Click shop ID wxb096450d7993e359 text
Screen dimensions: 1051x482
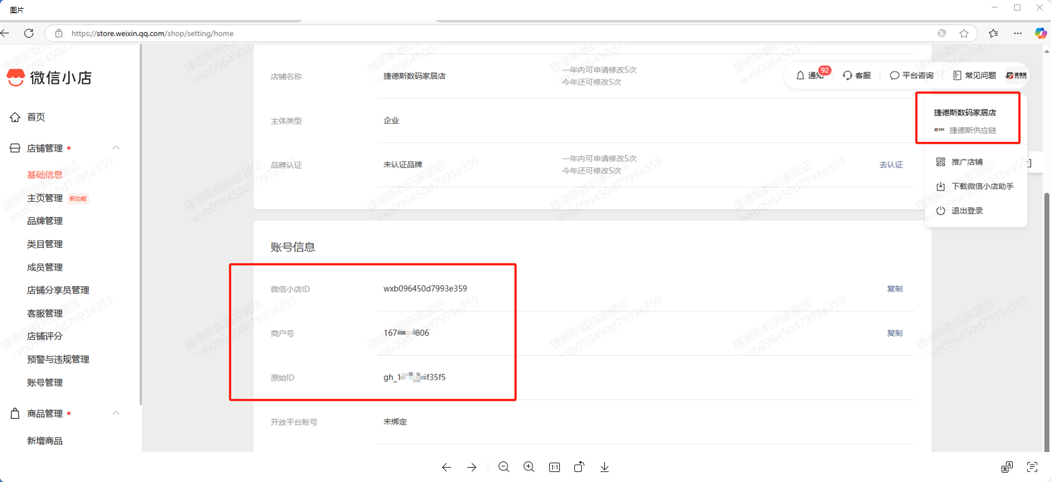tap(425, 288)
